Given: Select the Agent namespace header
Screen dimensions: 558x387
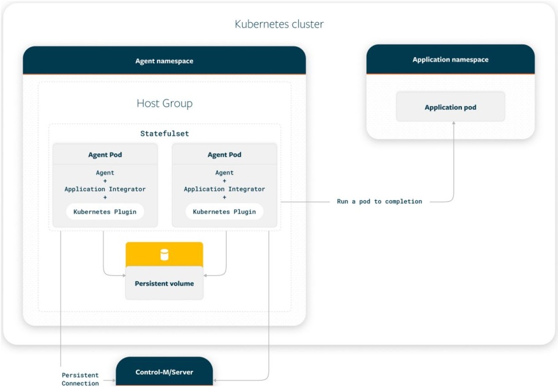Looking at the screenshot, I should point(164,61).
